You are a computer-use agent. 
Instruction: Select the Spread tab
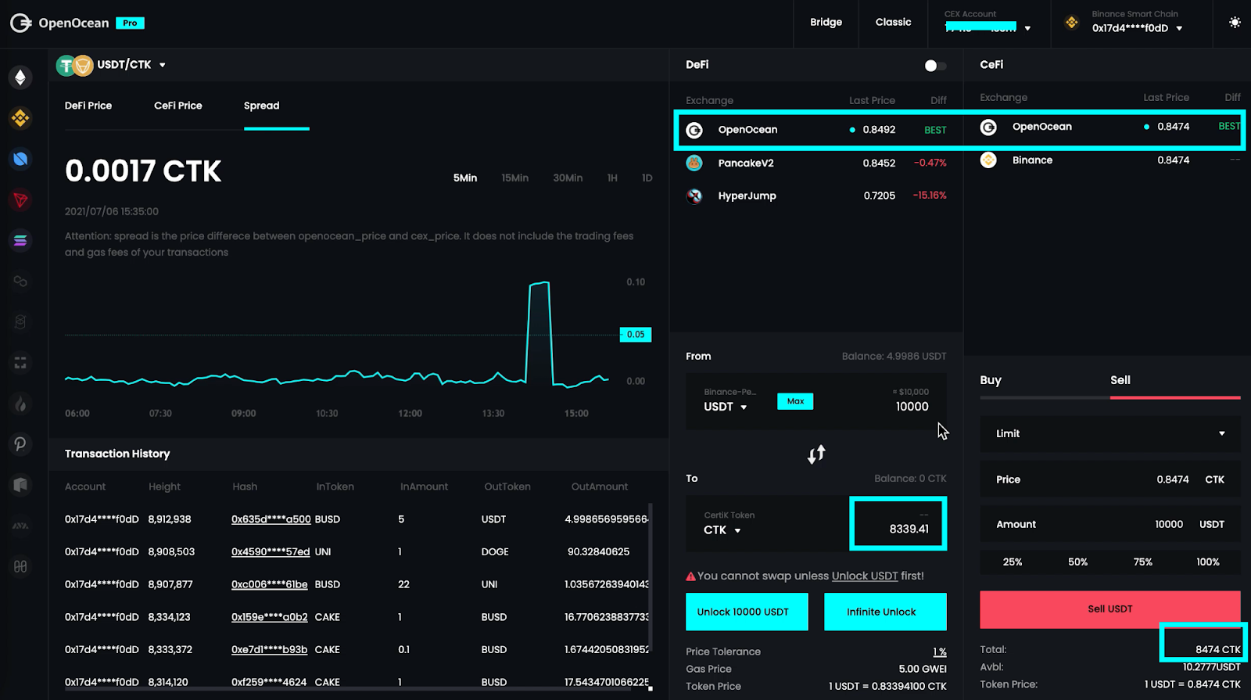tap(262, 106)
